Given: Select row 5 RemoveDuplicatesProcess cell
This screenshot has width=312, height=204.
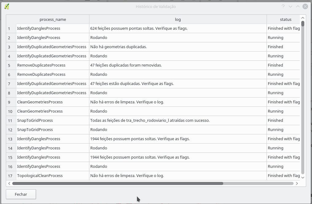Looking at the screenshot, I should 53,65.
